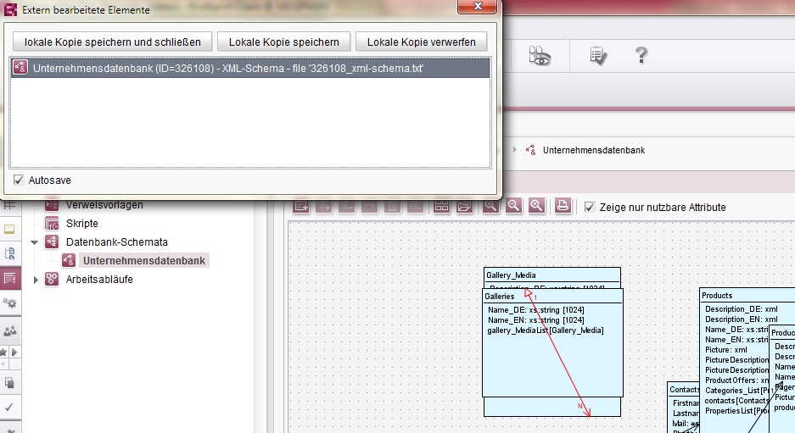The height and width of the screenshot is (433, 795).
Task: Open the gear settings sidebar icon
Action: (9, 303)
